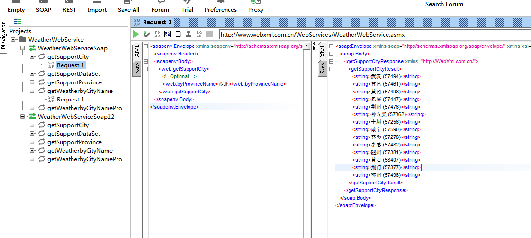Viewport: 531px width, 238px height.
Task: Fold the soapenv:Envelope element in the request
Action: (145, 46)
